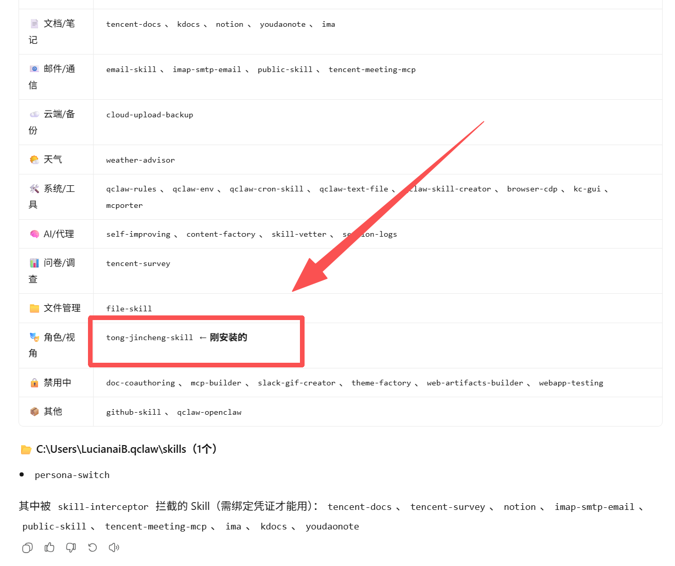The height and width of the screenshot is (566, 675).
Task: Click kdocs in the 文档/笔记 row
Action: [188, 24]
